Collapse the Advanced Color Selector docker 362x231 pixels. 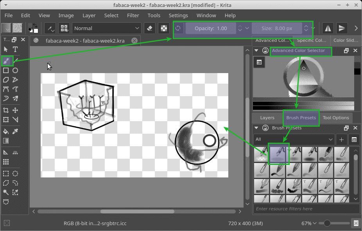click(256, 50)
